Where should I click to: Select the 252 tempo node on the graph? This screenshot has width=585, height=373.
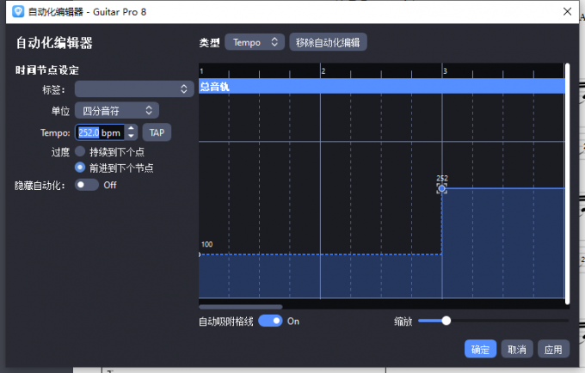tap(441, 188)
